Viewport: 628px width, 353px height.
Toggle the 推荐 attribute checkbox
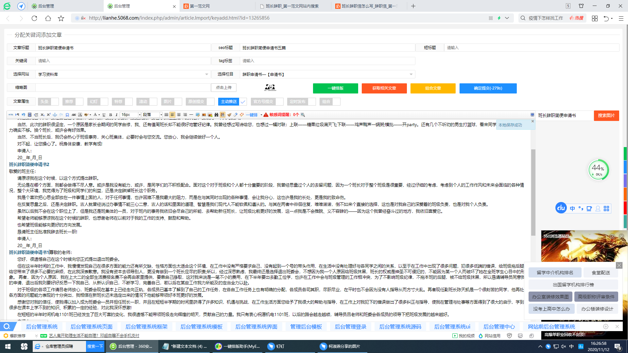pyautogui.click(x=79, y=102)
